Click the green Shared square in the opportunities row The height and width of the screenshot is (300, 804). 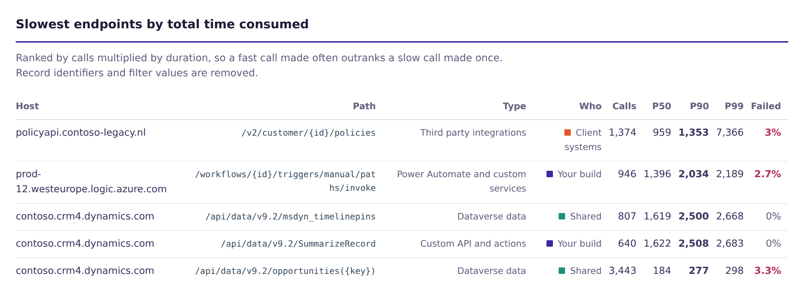[562, 271]
